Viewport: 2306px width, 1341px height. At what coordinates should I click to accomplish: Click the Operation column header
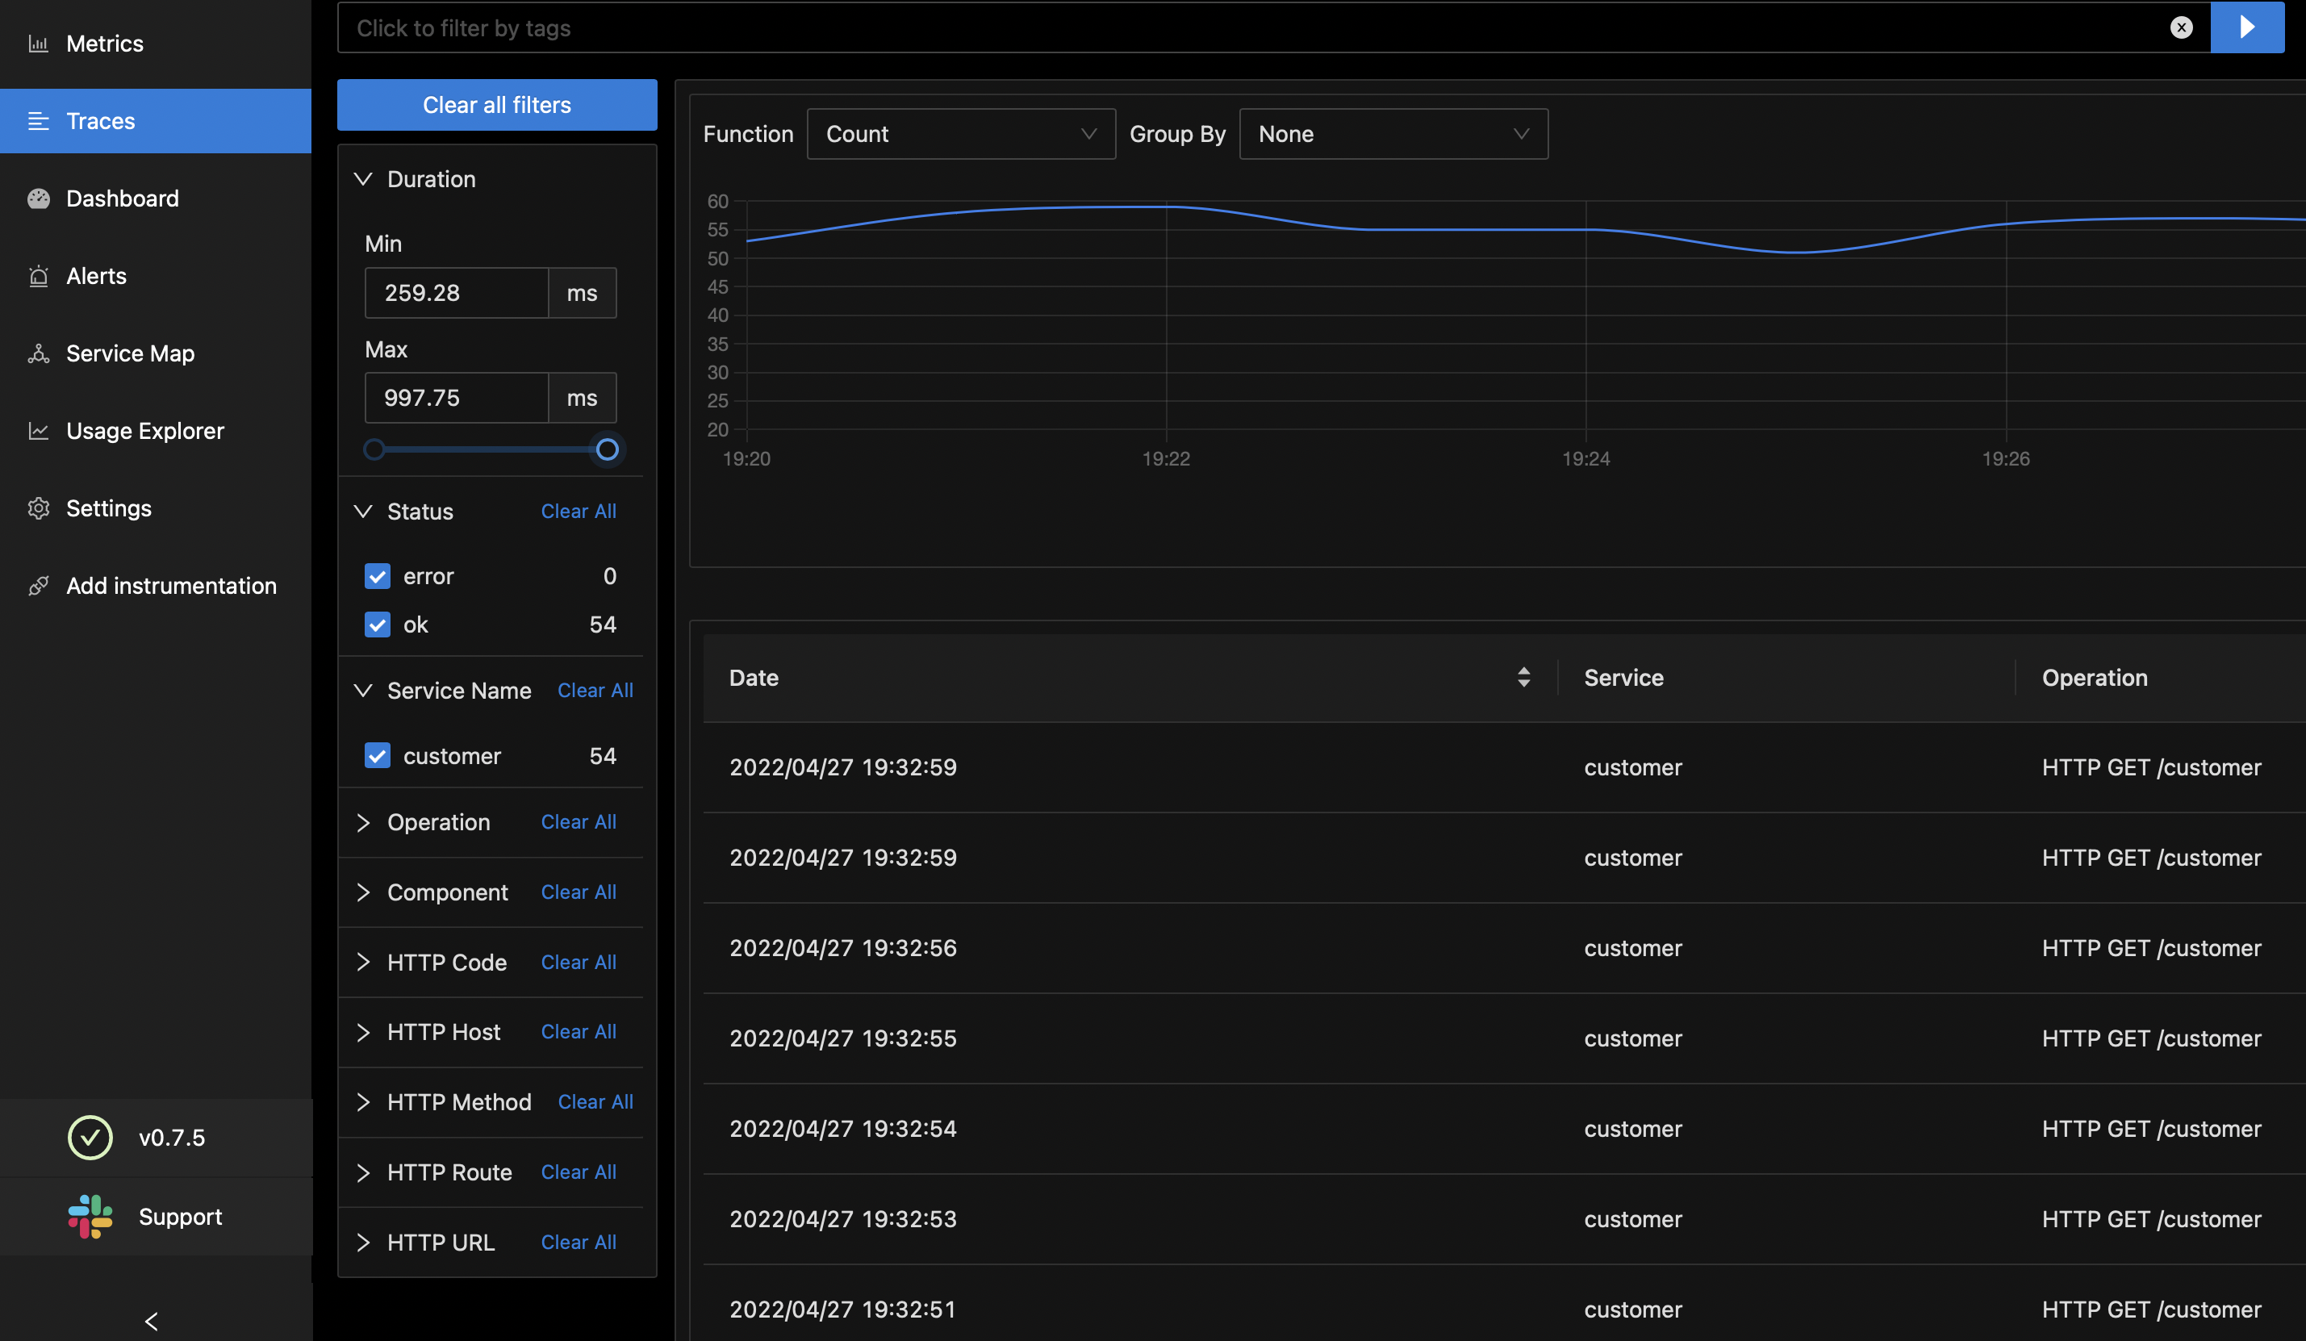2095,678
